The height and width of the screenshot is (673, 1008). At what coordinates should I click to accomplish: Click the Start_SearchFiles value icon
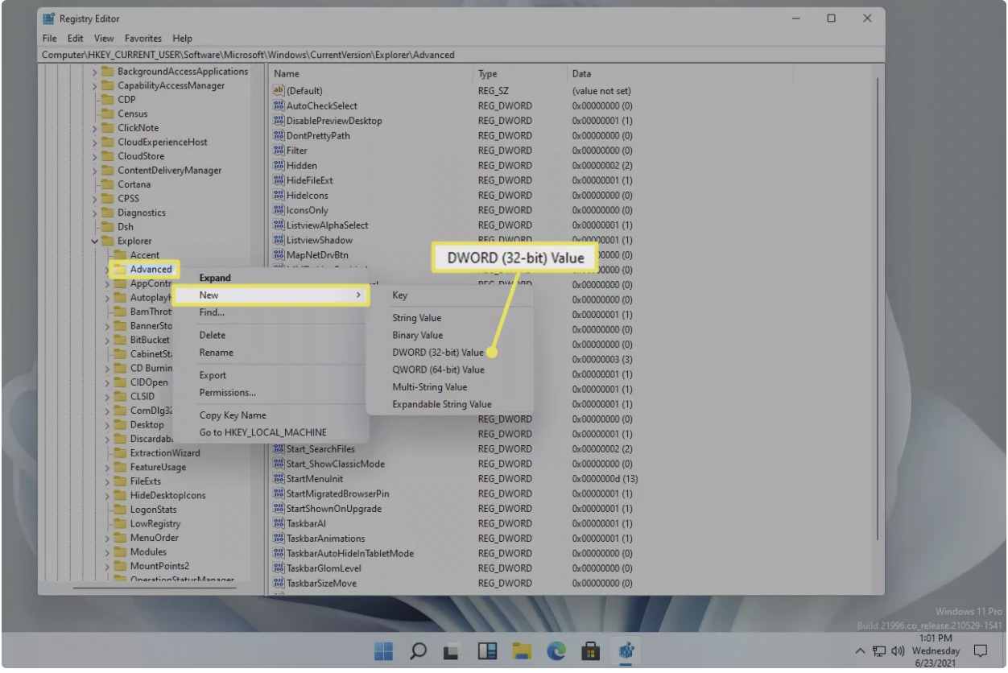tap(279, 449)
